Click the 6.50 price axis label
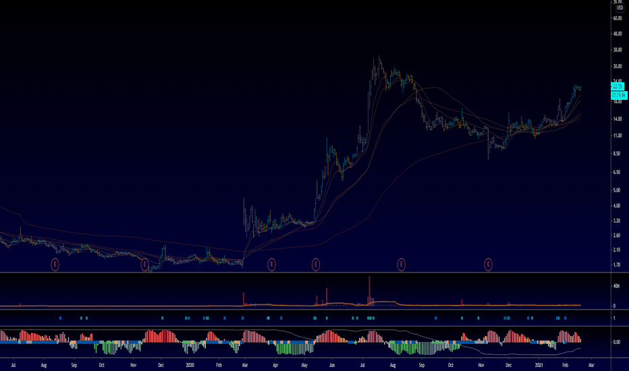The height and width of the screenshot is (371, 629). coord(617,172)
